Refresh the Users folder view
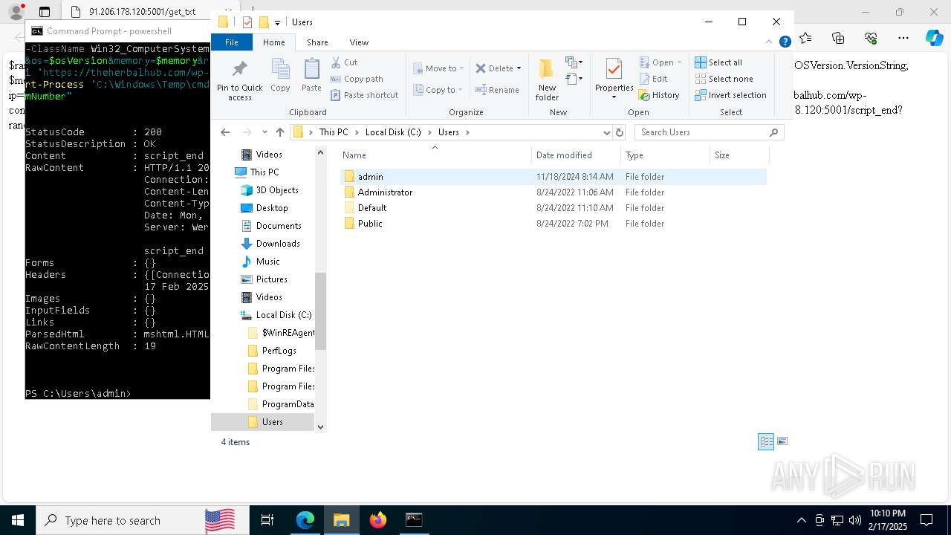The height and width of the screenshot is (535, 951). pyautogui.click(x=620, y=132)
